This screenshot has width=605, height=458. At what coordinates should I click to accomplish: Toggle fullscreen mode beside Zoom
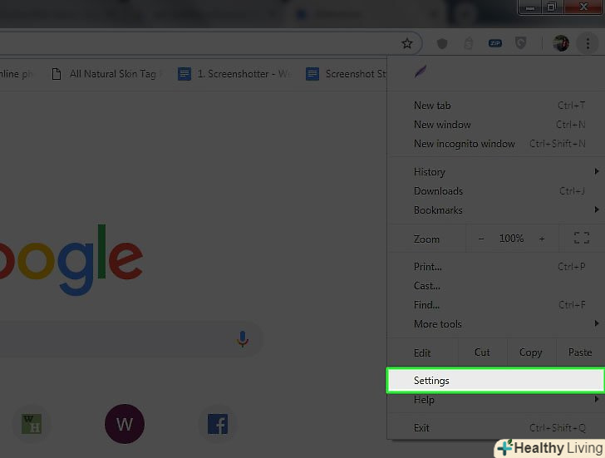coord(582,238)
